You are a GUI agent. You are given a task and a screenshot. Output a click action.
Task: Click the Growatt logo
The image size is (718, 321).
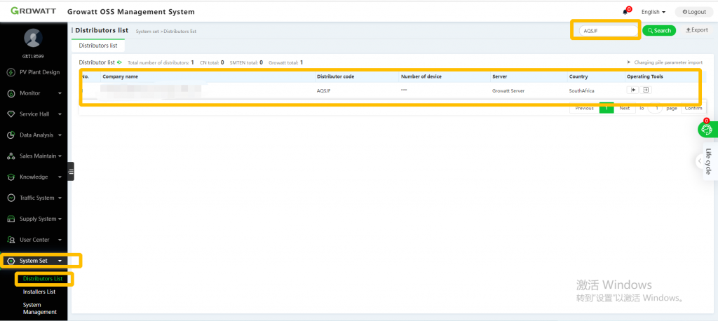coord(34,11)
